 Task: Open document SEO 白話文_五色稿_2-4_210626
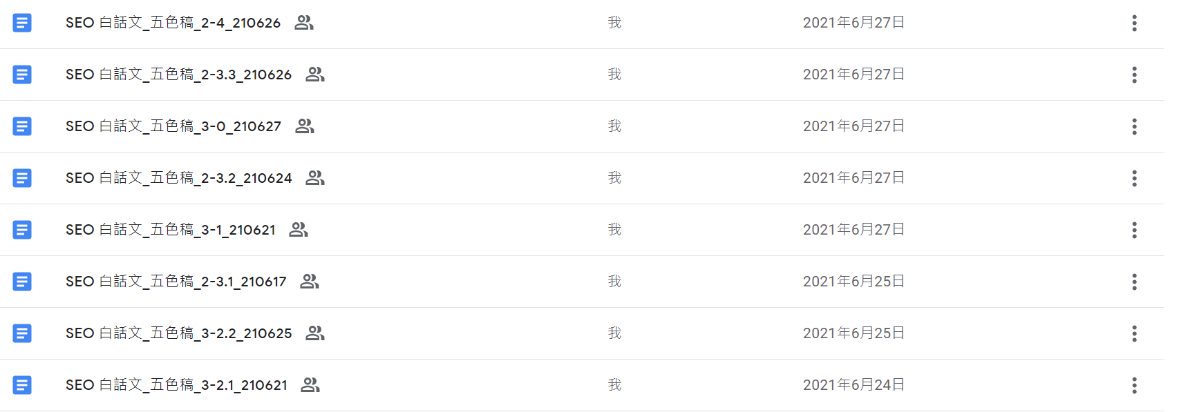coord(173,23)
